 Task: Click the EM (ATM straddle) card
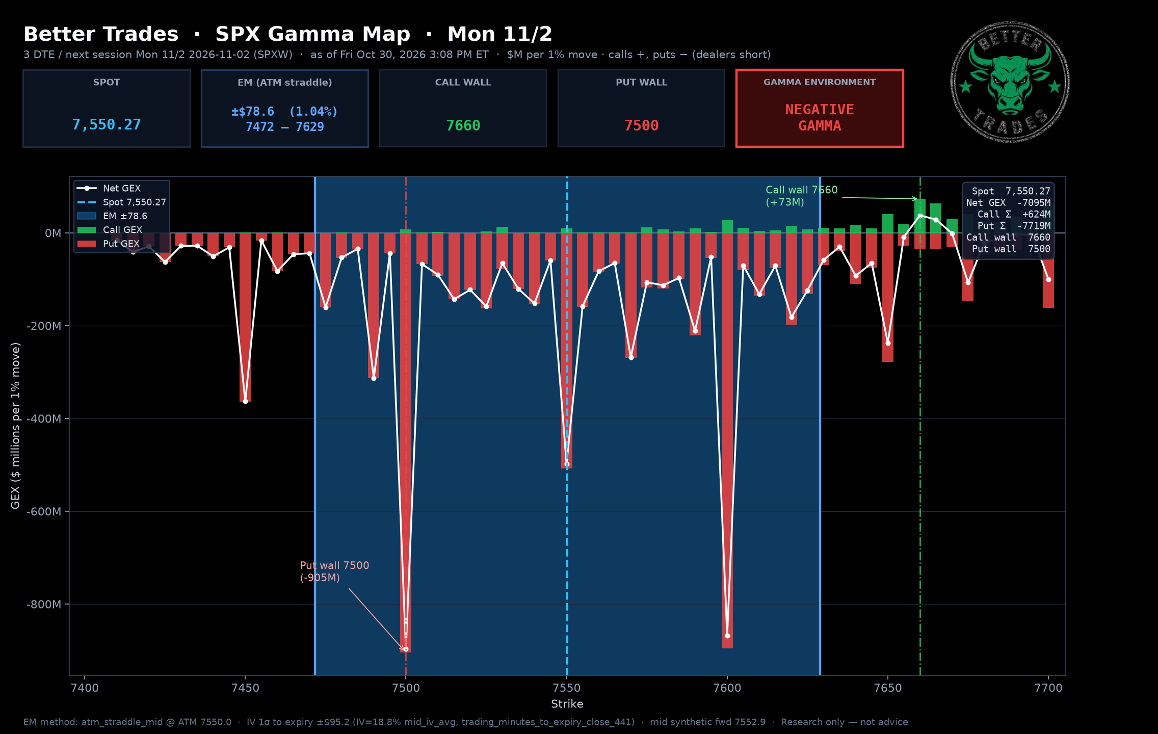(285, 109)
